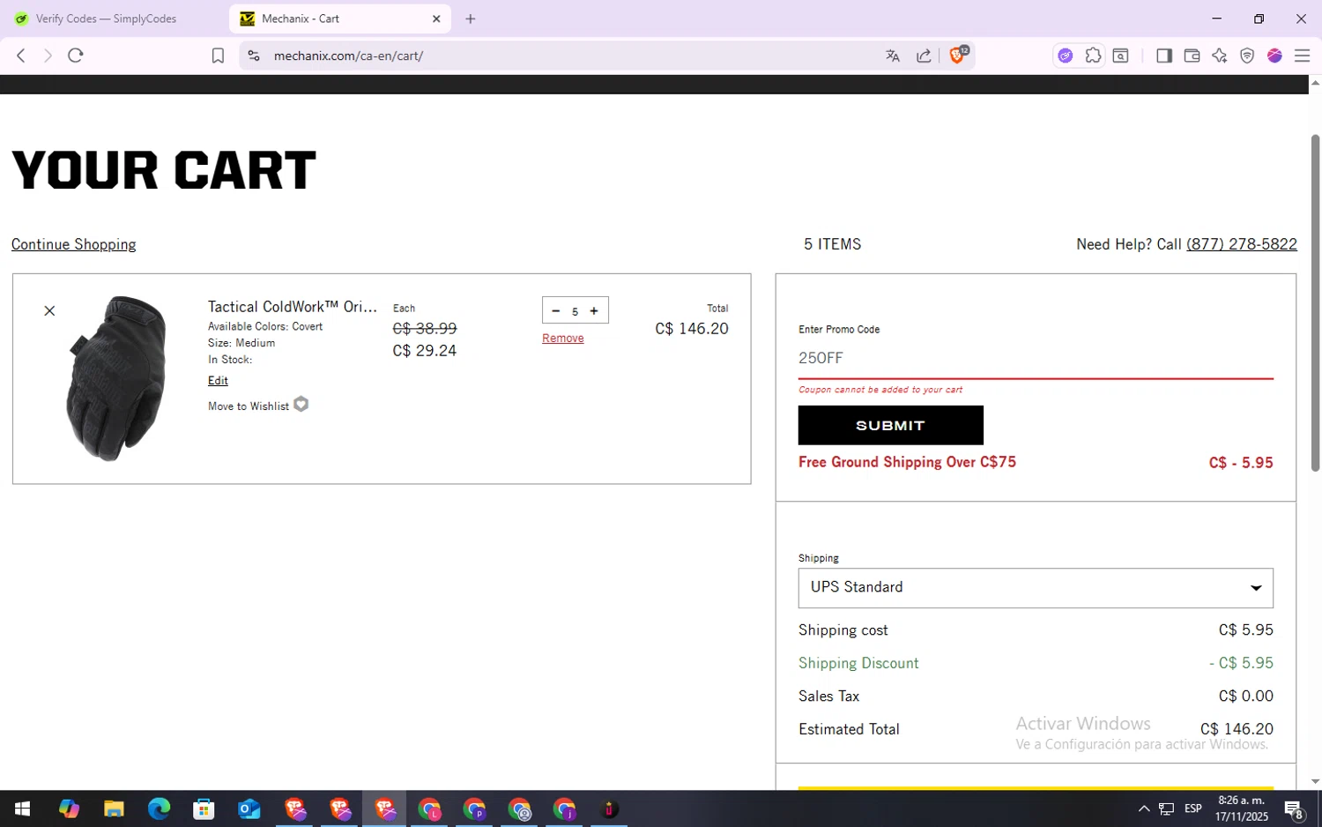Switch to Verify Codes — SimplyCodes tab
Image resolution: width=1322 pixels, height=827 pixels.
[106, 19]
